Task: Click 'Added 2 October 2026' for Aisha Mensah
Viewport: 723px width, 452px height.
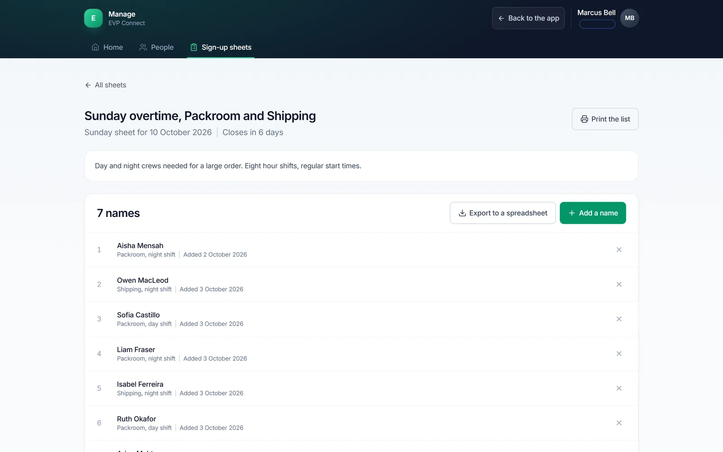Action: tap(215, 254)
